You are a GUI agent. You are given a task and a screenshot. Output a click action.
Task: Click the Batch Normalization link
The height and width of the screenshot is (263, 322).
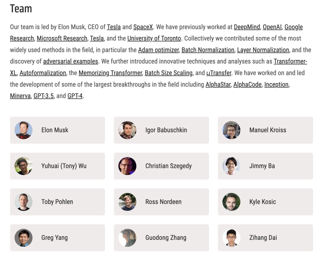point(208,50)
